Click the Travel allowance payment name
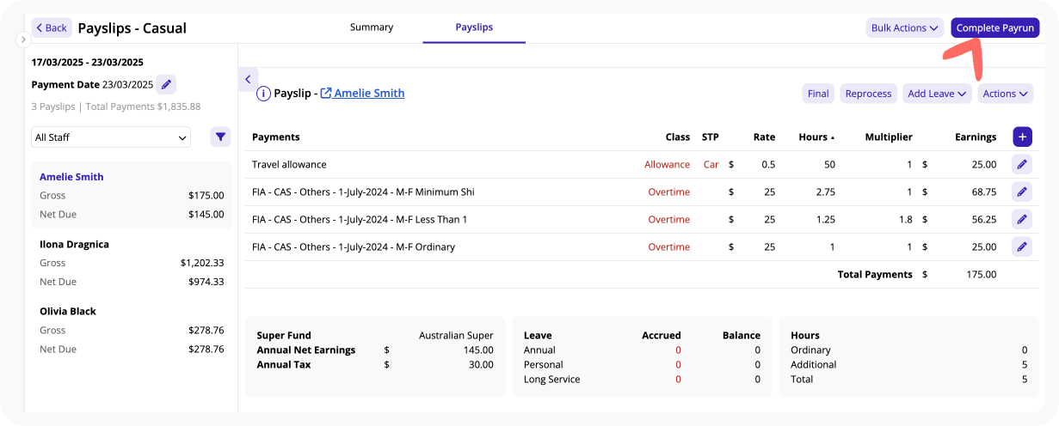This screenshot has height=426, width=1059. (x=289, y=164)
